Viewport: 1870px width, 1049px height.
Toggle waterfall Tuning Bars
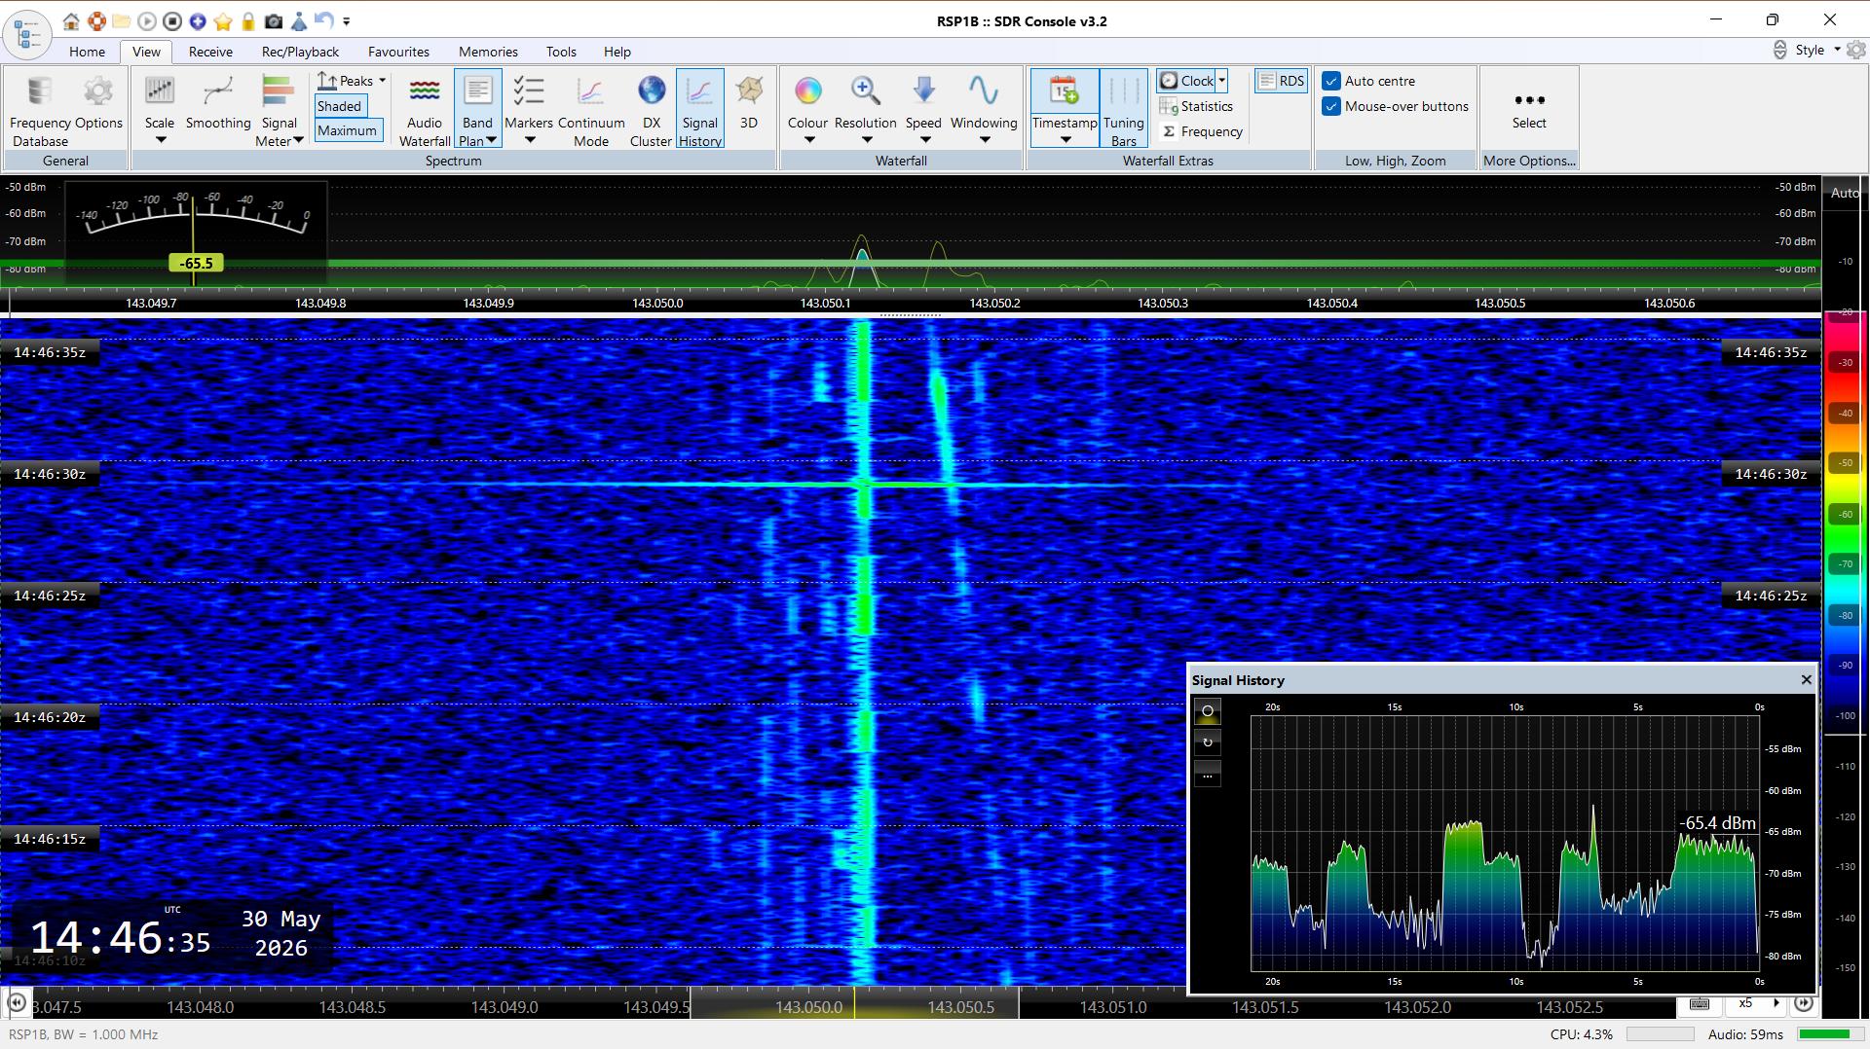point(1123,110)
